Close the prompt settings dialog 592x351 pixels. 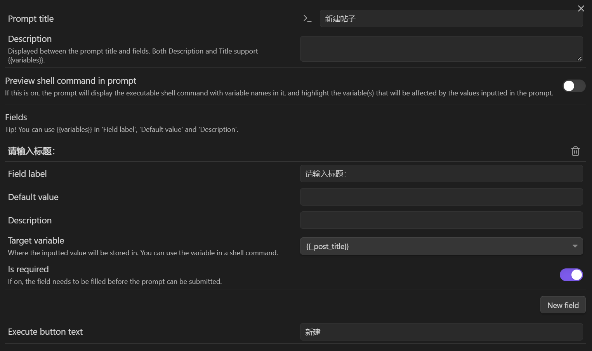[x=581, y=9]
